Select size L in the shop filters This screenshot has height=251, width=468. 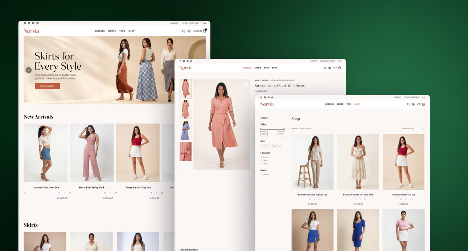pyautogui.click(x=270, y=146)
